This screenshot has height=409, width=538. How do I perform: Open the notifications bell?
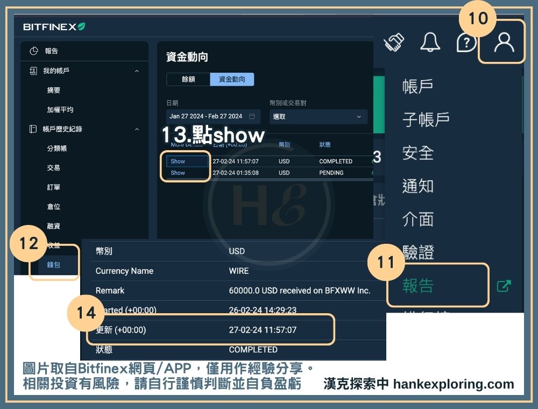coord(430,42)
